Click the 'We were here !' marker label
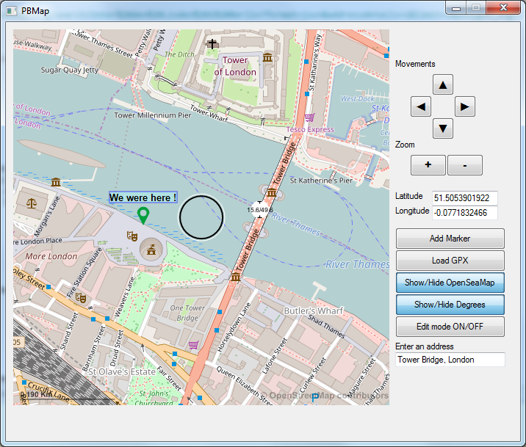Screen dimensions: 526x447 [x=143, y=197]
